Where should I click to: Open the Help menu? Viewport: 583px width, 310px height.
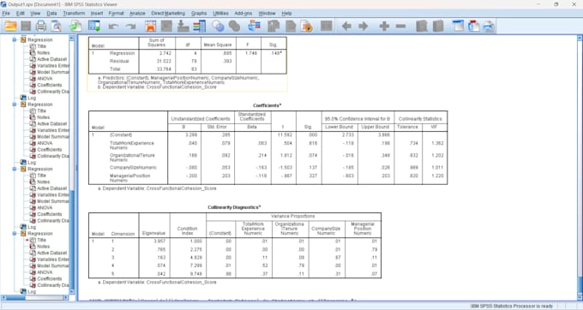point(286,14)
